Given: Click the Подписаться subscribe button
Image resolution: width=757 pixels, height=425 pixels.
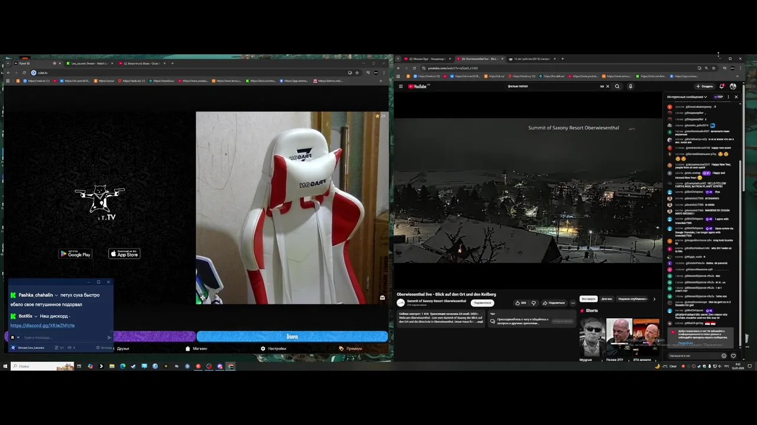Looking at the screenshot, I should click(x=483, y=303).
